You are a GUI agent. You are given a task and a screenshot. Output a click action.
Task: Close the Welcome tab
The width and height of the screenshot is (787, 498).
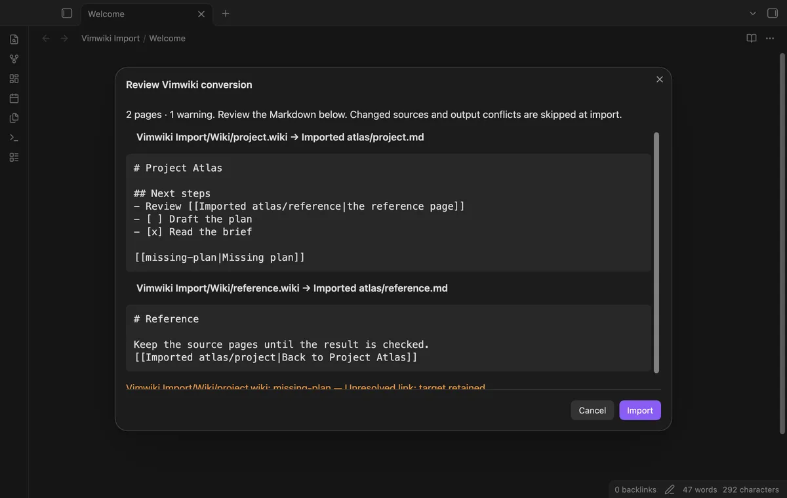[201, 14]
